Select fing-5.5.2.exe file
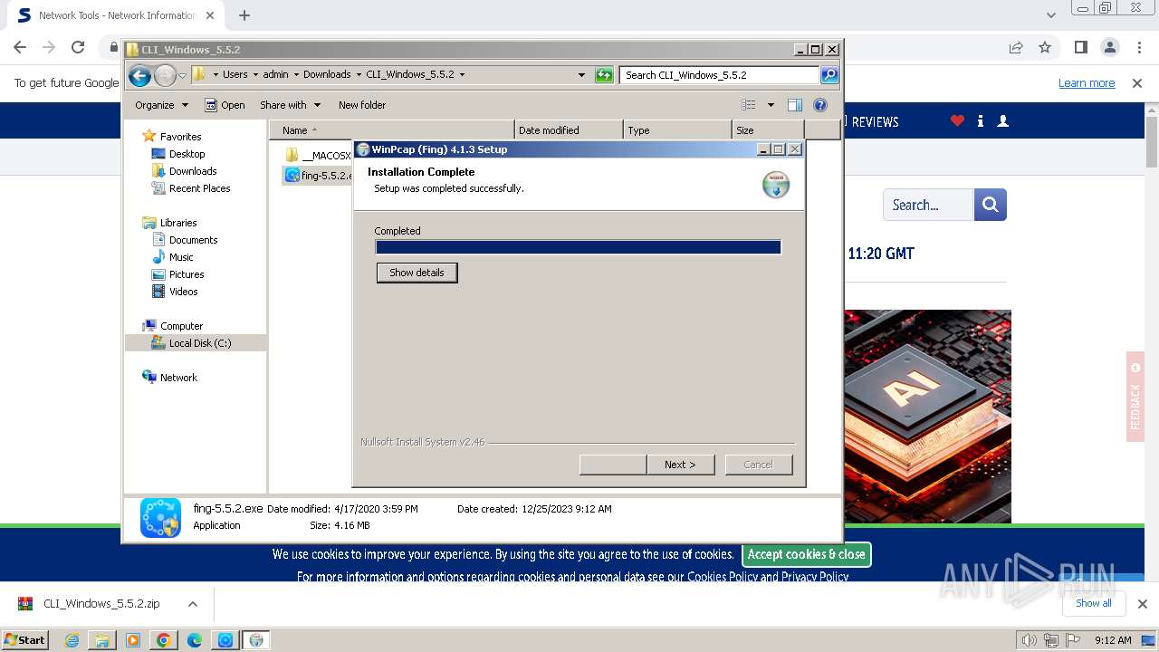The image size is (1159, 652). [317, 176]
